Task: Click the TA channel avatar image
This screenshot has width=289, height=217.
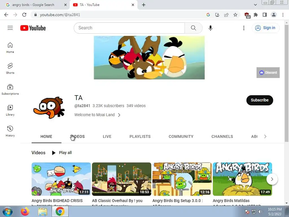Action: pos(49,108)
